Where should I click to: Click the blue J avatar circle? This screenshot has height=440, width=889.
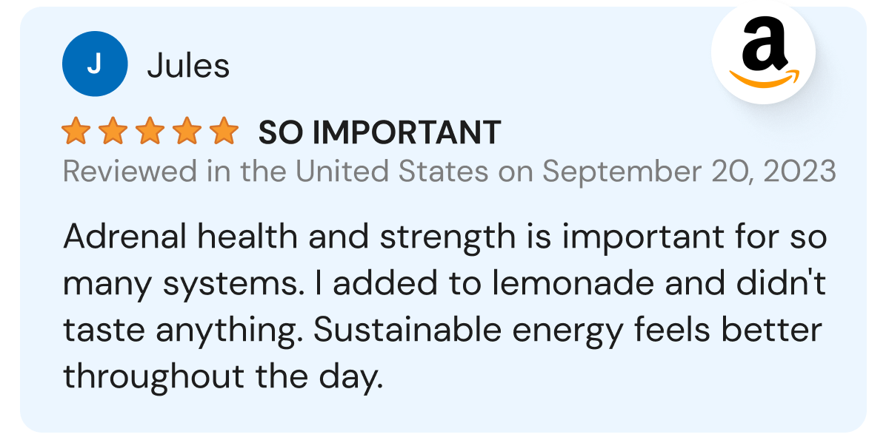94,64
